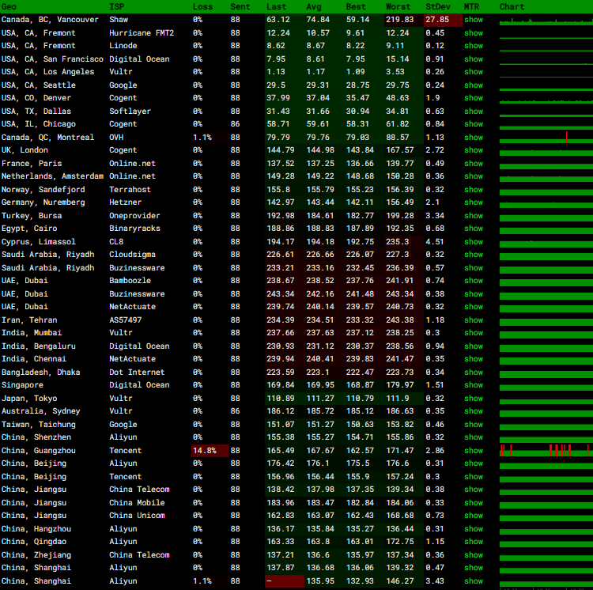593x590 pixels.
Task: Show MTR for Germany Nuremberg Hetzner
Action: click(x=474, y=202)
